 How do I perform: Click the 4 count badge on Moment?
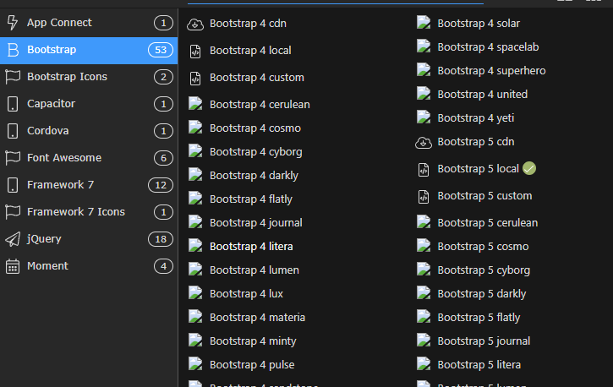pos(163,266)
